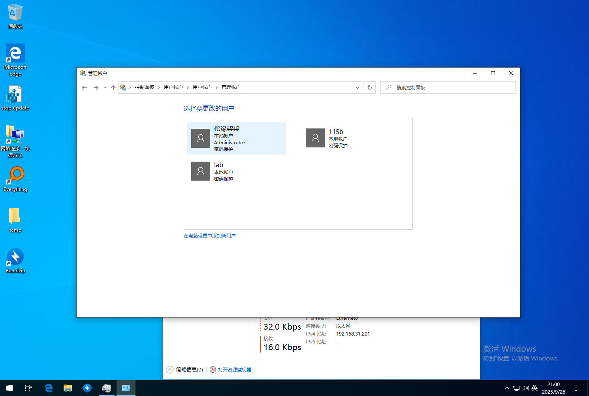This screenshot has height=396, width=589.
Task: Click the back navigation arrow
Action: pos(84,88)
